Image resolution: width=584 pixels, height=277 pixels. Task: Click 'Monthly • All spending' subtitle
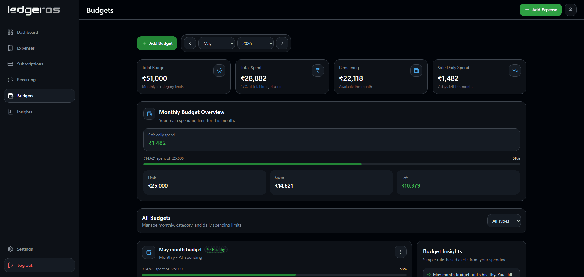coord(181,257)
